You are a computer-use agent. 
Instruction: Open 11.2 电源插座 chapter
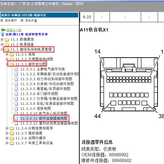22,44
